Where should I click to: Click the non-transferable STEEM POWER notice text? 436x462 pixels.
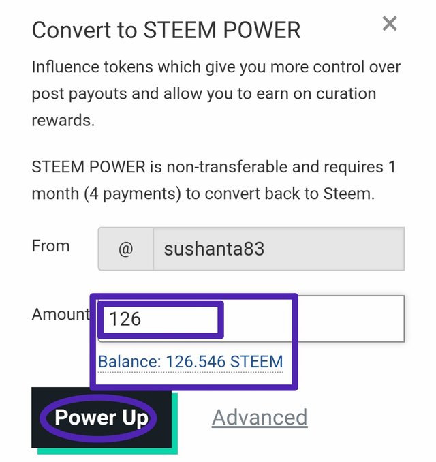coord(214,181)
